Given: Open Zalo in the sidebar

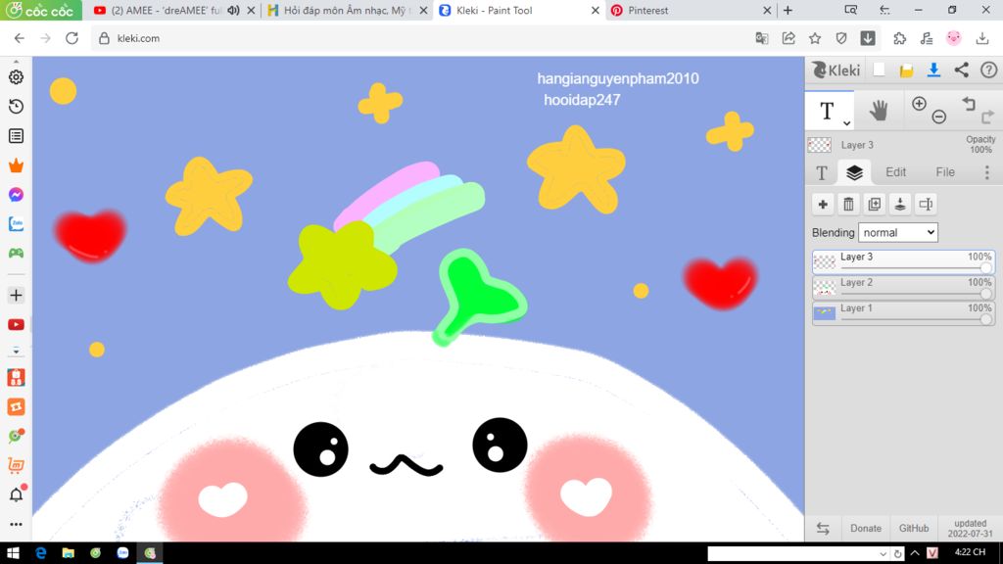Looking at the screenshot, I should (x=16, y=224).
